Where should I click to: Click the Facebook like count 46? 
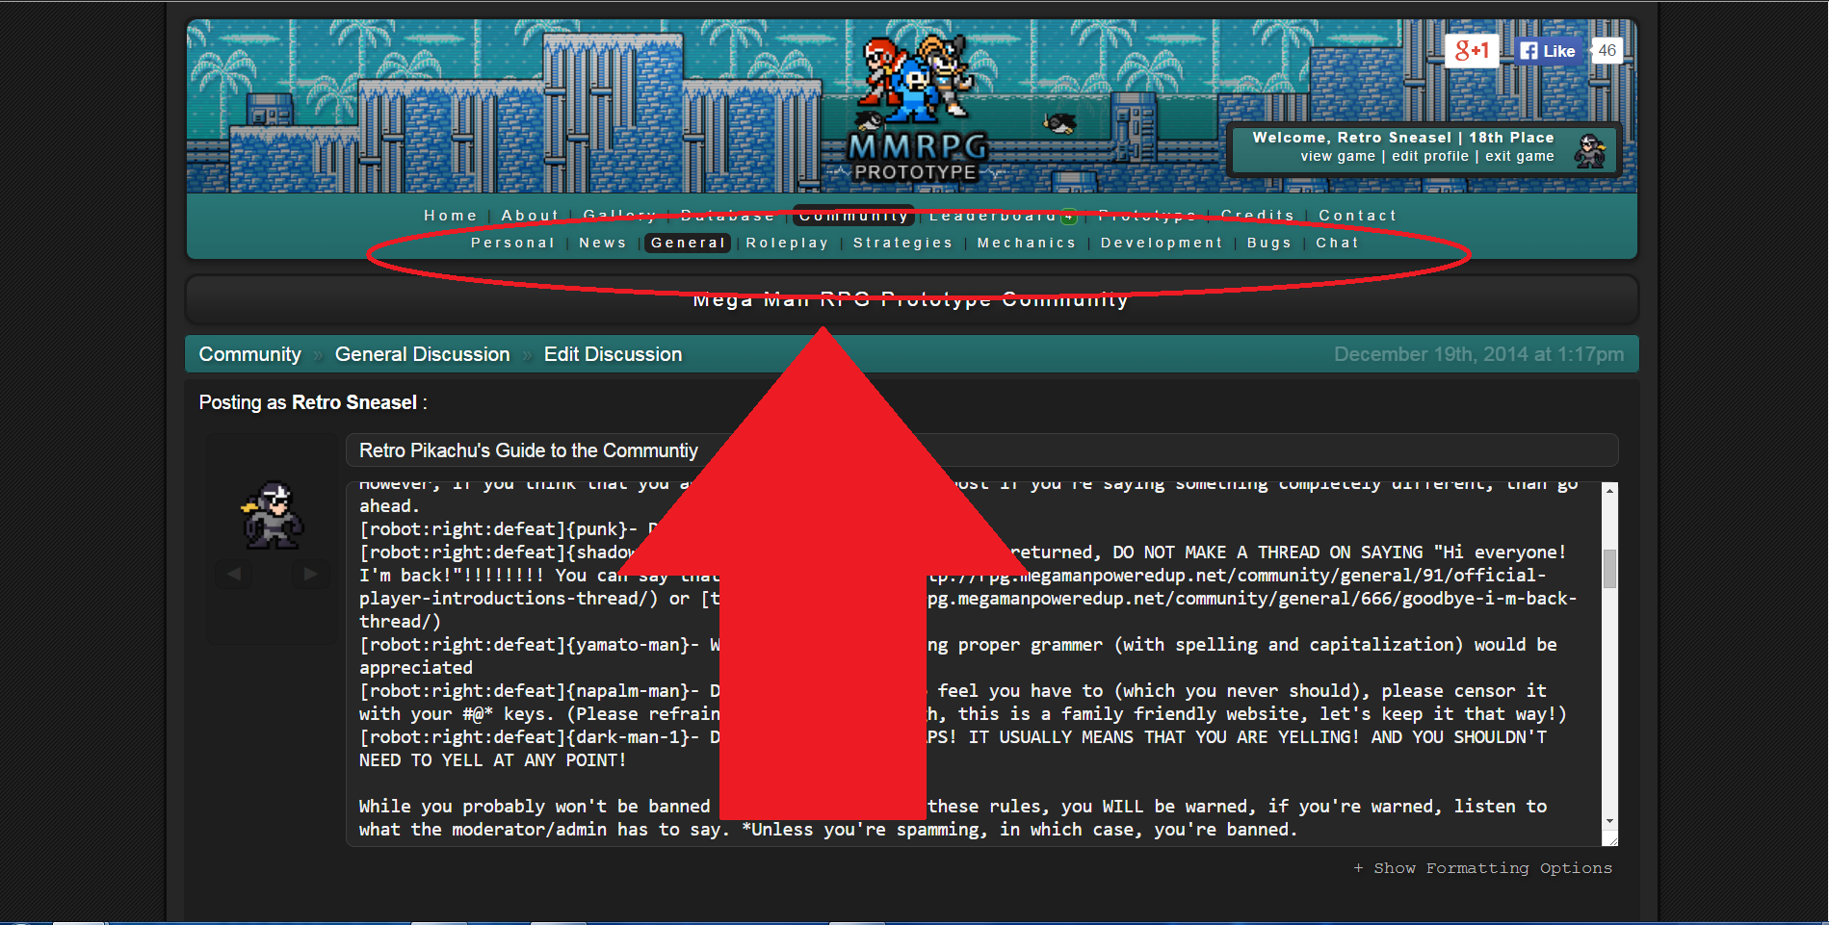1607,51
